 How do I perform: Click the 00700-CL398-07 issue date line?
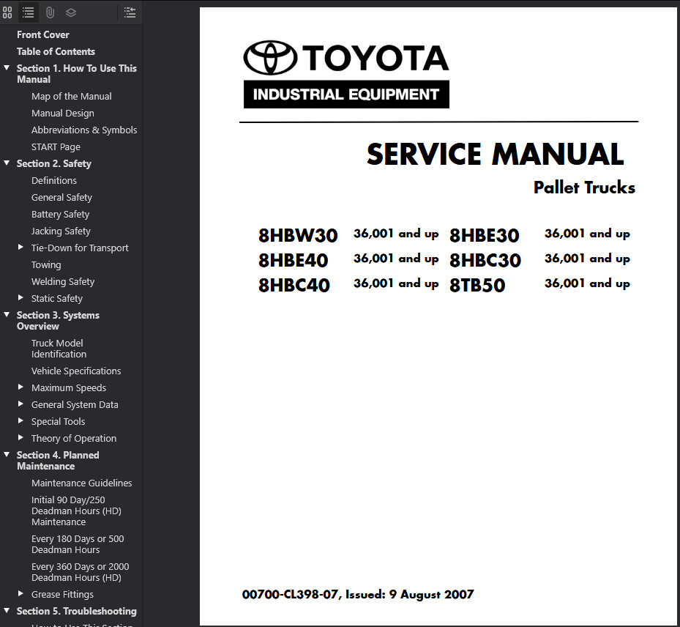(x=358, y=595)
